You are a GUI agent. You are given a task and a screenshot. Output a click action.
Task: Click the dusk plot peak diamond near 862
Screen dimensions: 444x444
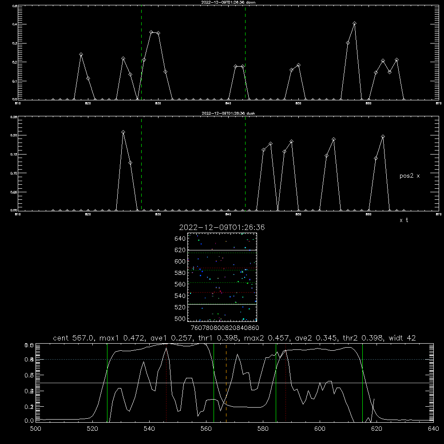click(383, 137)
